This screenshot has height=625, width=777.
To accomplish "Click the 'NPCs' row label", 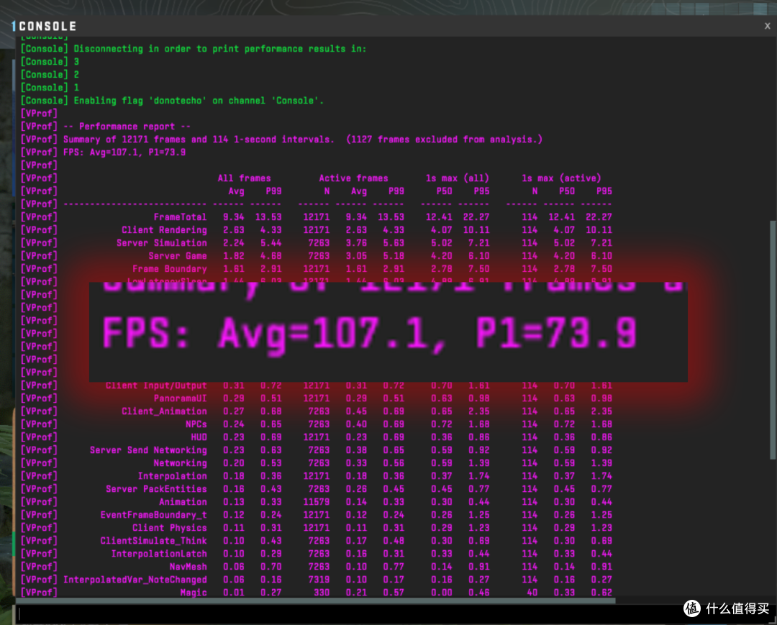I will (x=196, y=424).
